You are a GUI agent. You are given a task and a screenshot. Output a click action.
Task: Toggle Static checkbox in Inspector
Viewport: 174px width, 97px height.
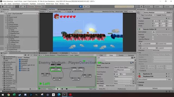166,13
